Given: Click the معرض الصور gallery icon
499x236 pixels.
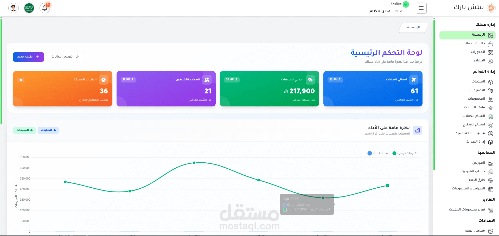Looking at the screenshot, I should (x=491, y=231).
